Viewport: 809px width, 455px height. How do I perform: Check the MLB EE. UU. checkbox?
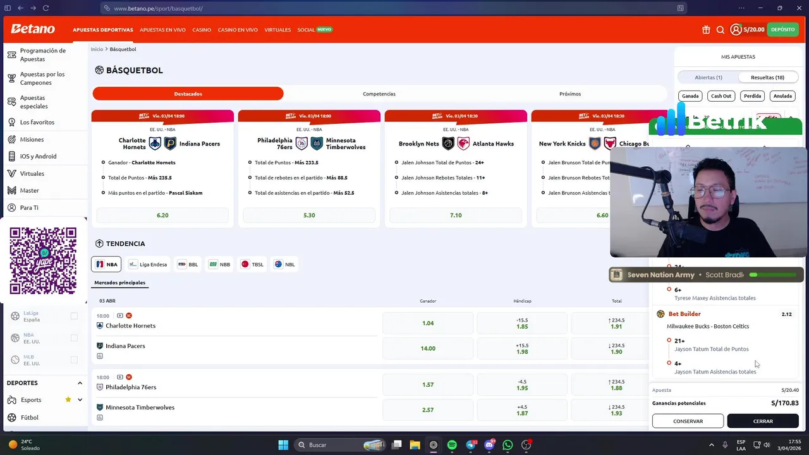74,360
